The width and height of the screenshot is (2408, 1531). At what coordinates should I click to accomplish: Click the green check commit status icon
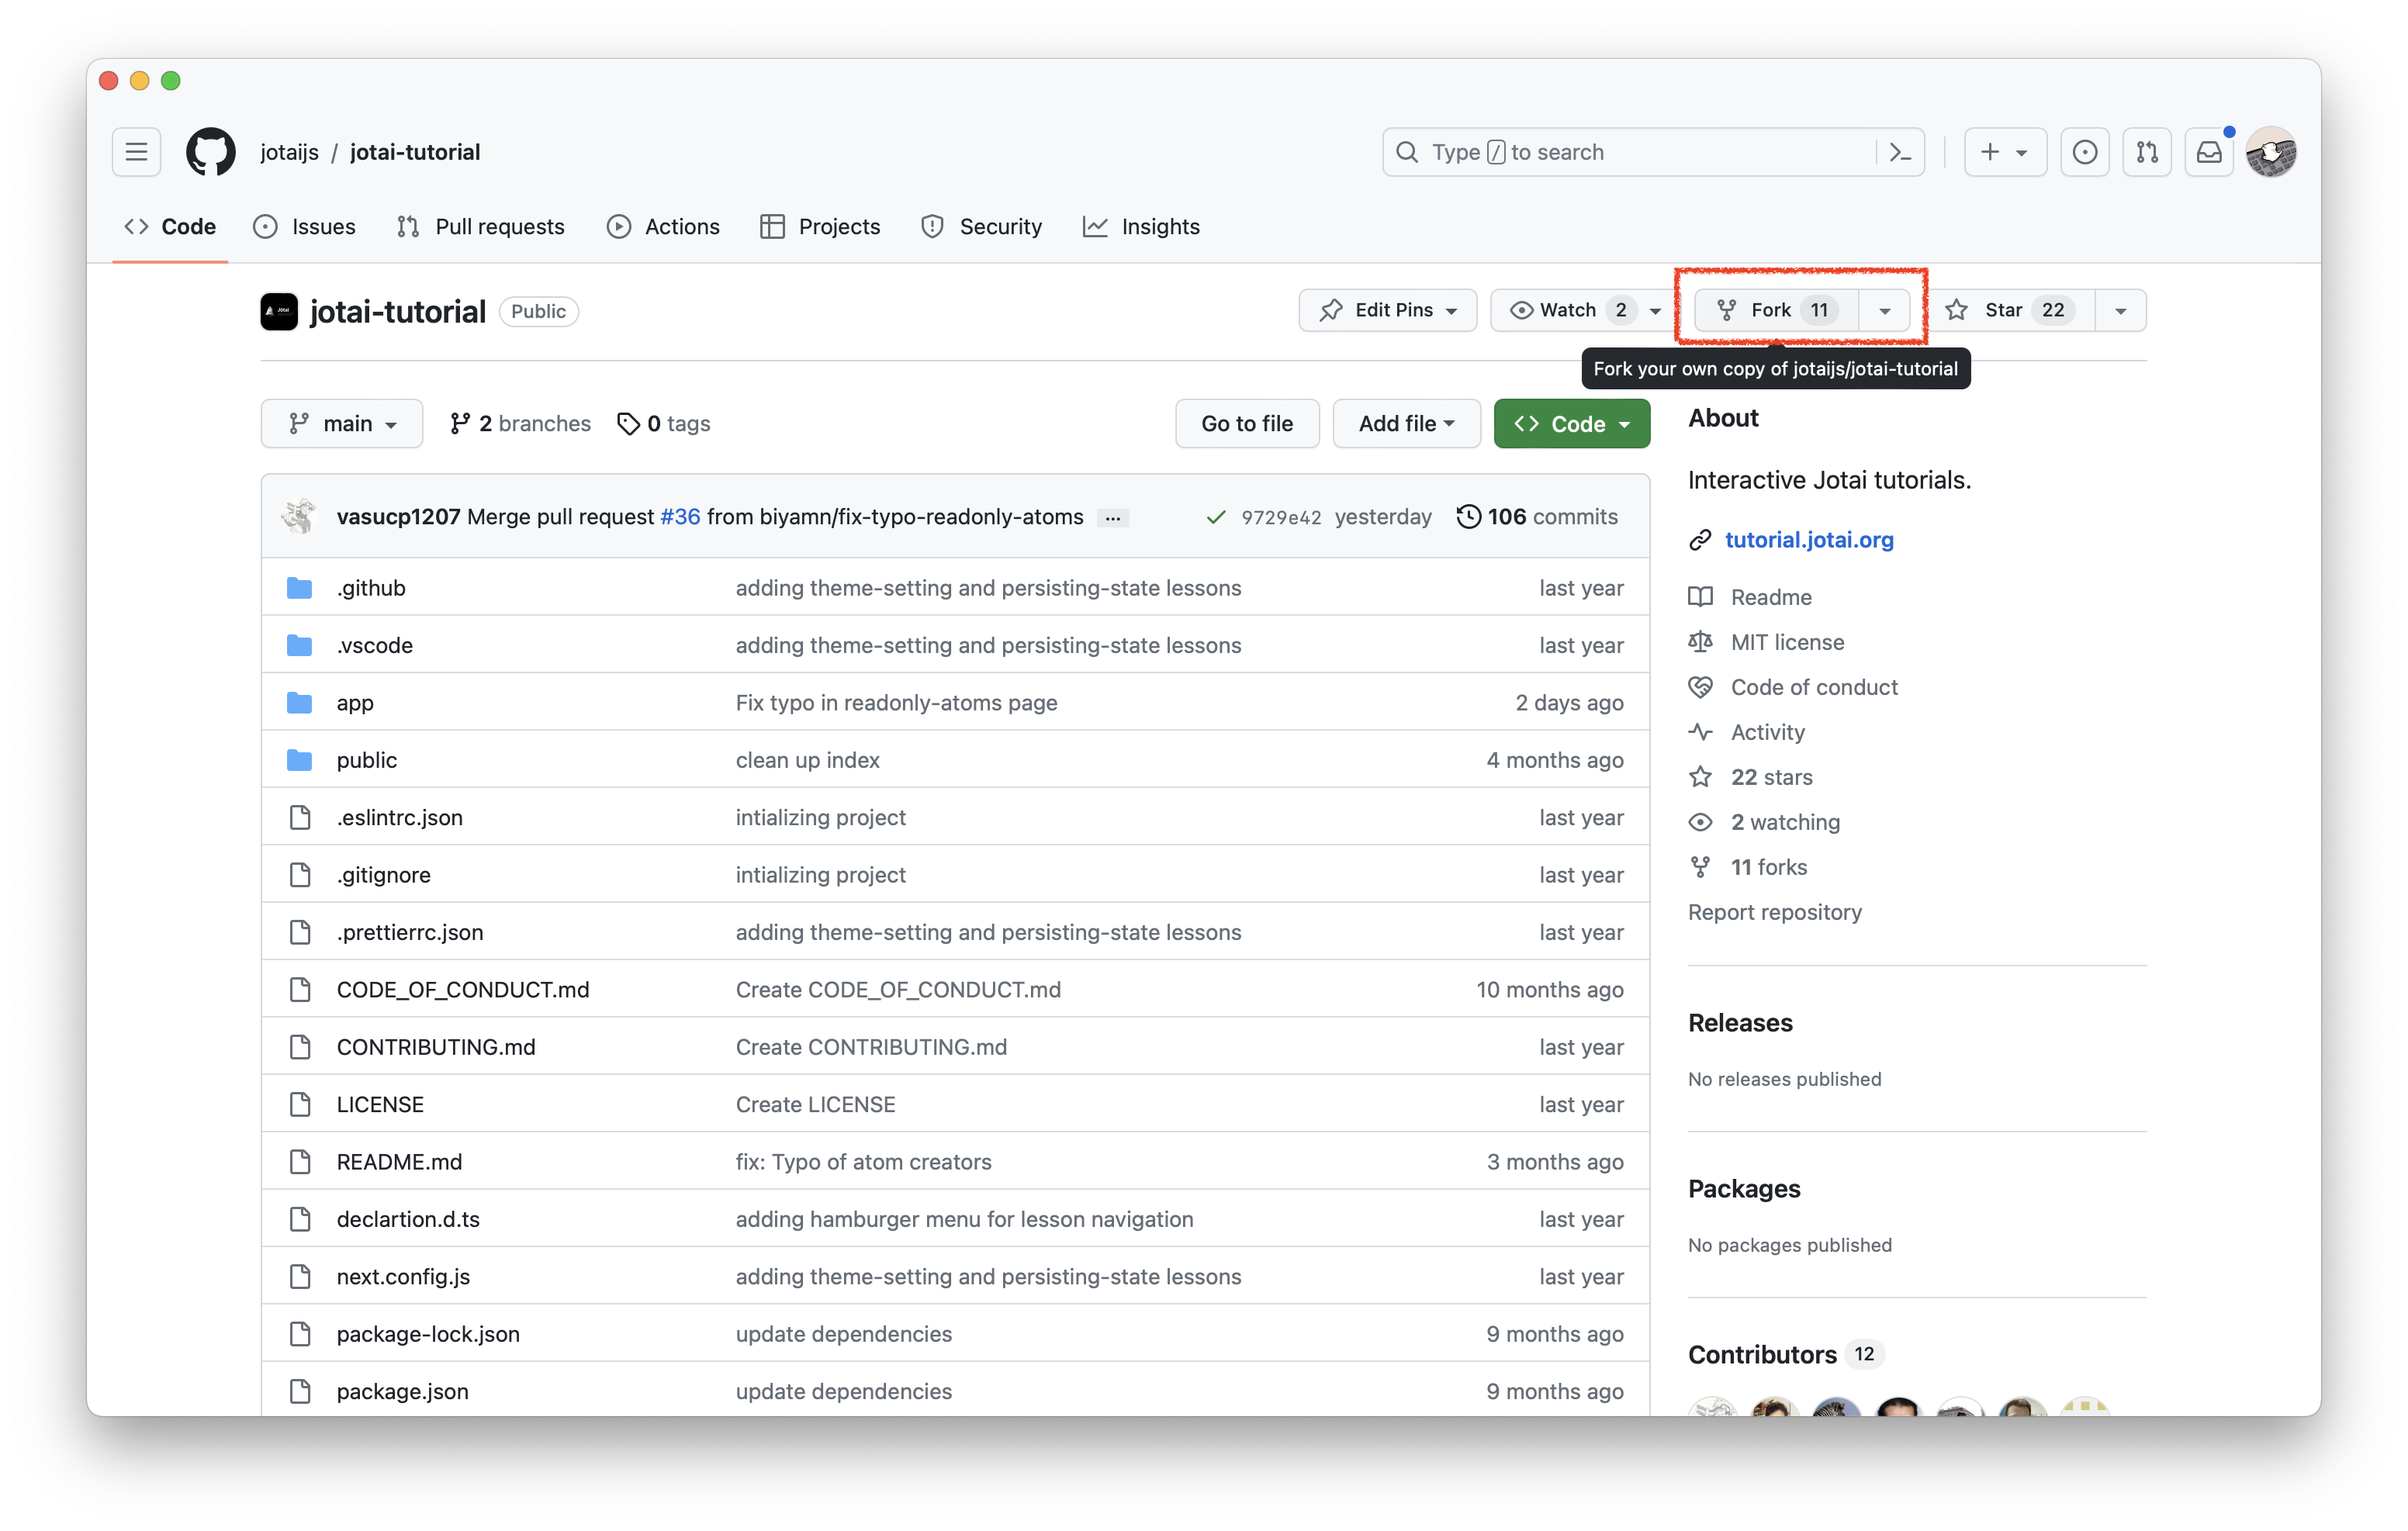(x=1215, y=517)
